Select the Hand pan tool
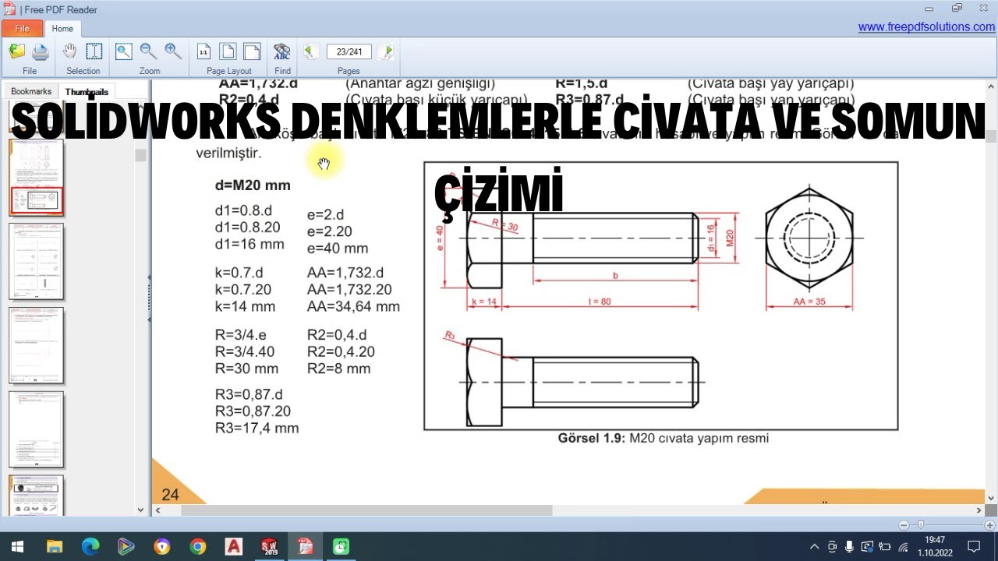Viewport: 998px width, 561px height. (x=69, y=51)
